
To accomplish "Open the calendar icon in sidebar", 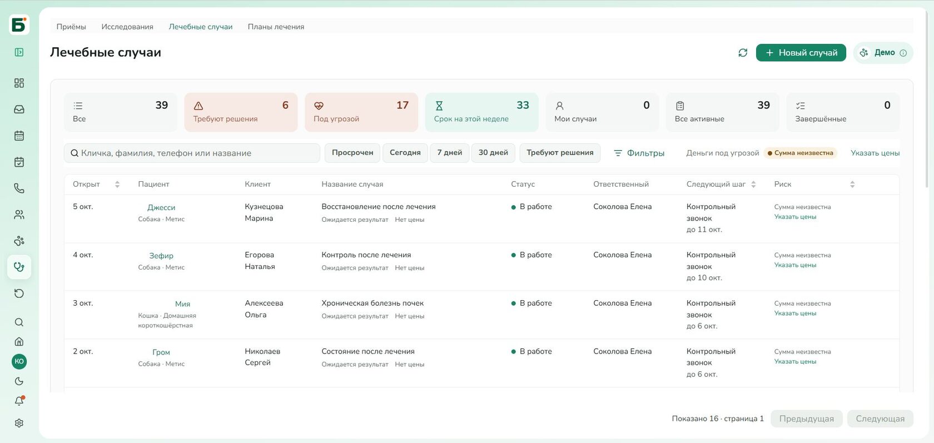I will (19, 136).
